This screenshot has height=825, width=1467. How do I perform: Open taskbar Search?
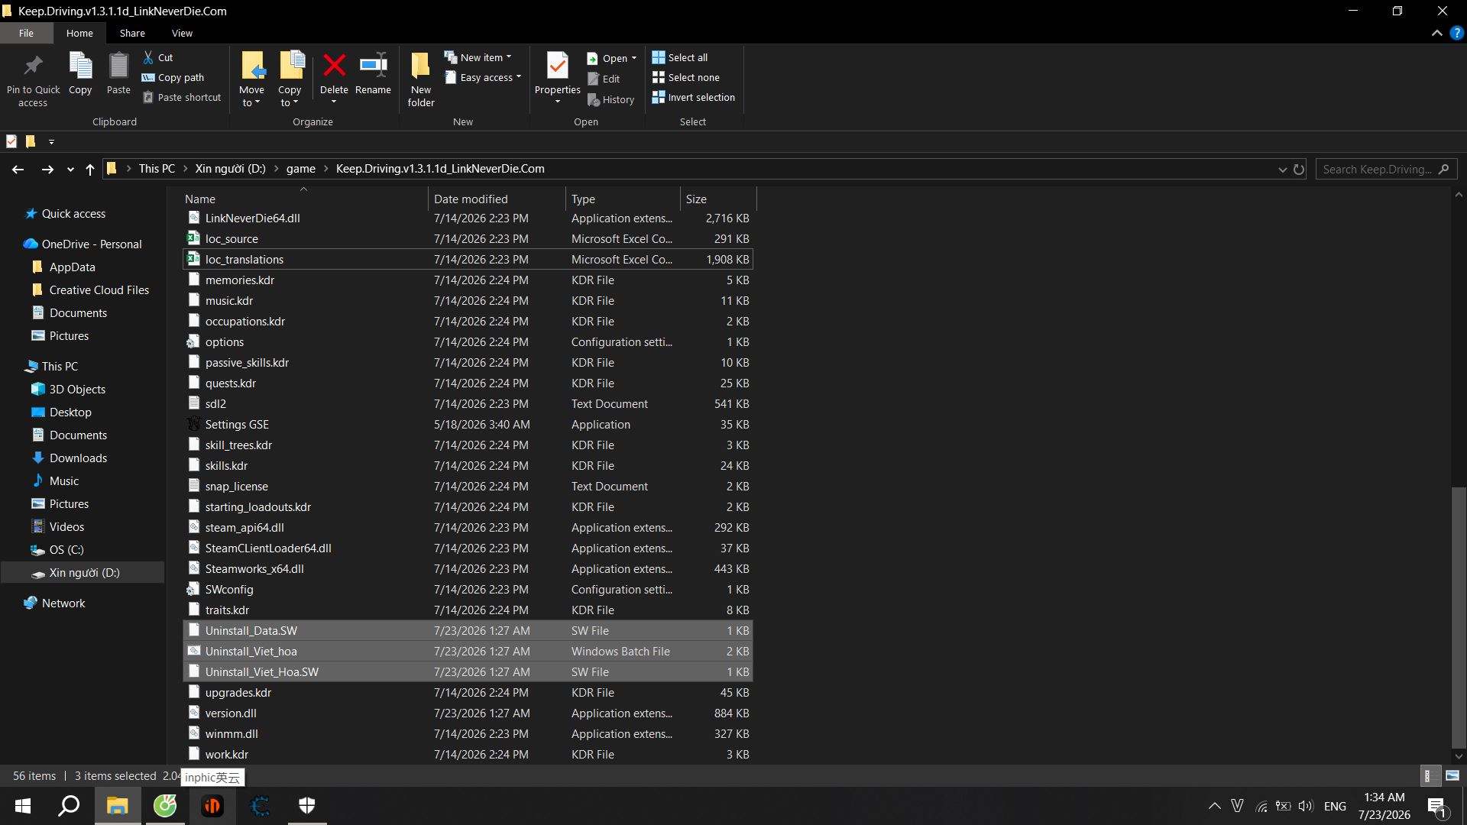[x=70, y=805]
